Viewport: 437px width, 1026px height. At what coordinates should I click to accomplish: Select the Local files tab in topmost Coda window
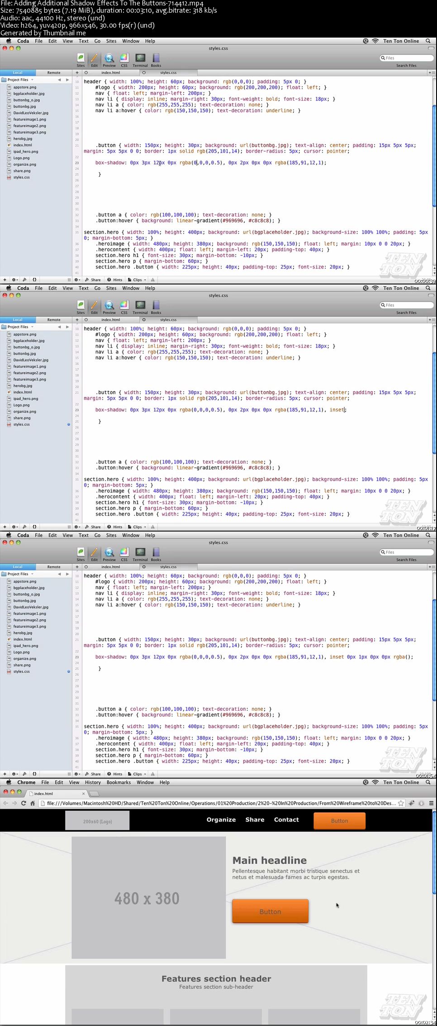point(18,72)
